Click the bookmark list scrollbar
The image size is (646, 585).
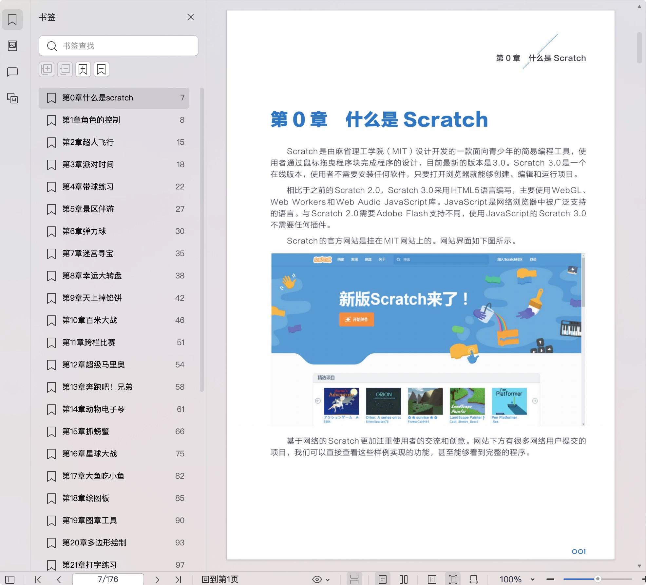click(202, 239)
